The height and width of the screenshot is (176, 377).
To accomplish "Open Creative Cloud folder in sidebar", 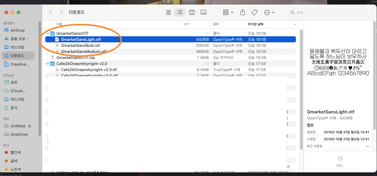I will click(x=18, y=64).
